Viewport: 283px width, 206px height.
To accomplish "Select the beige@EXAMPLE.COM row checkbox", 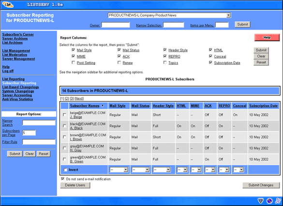I will click(64, 115).
